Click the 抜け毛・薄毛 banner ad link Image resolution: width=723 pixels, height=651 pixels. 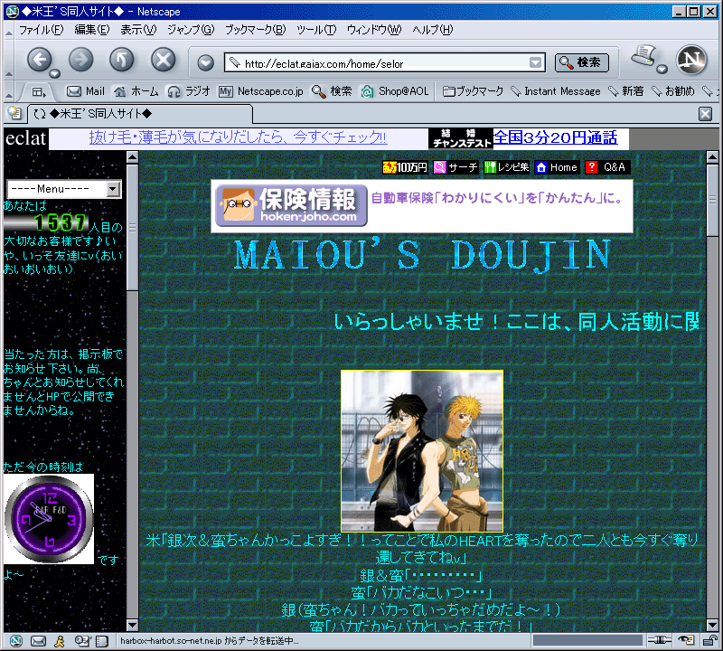[238, 137]
